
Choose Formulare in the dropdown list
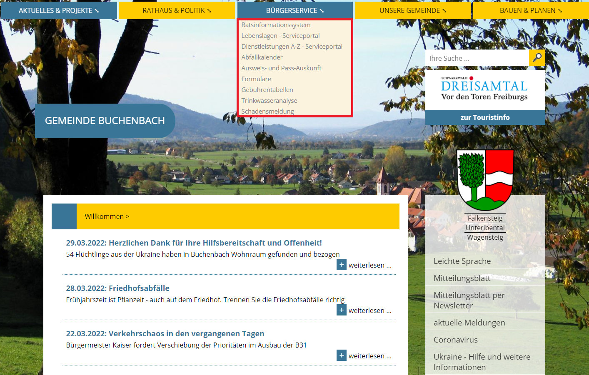(x=256, y=79)
